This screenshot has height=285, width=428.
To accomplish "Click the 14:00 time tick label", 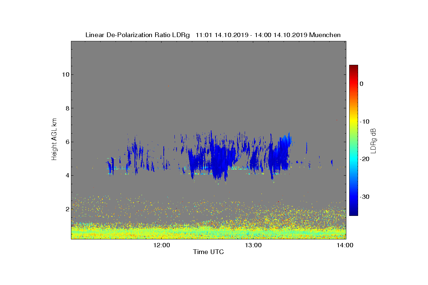I will pyautogui.click(x=345, y=245).
